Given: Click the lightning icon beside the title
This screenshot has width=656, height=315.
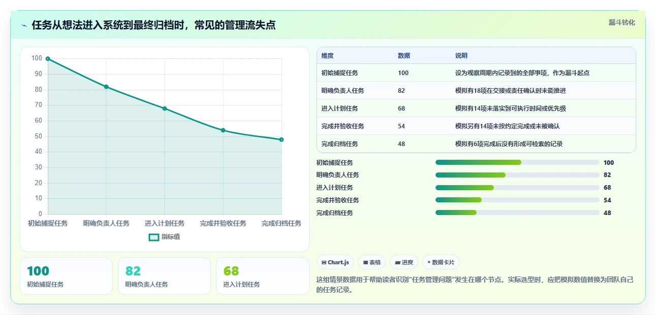Looking at the screenshot, I should pyautogui.click(x=24, y=25).
